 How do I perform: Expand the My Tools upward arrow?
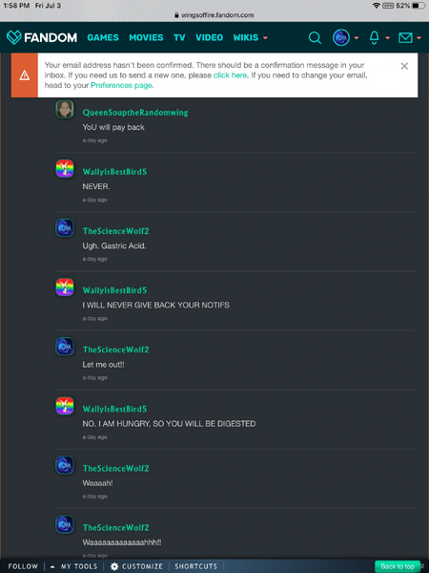coord(52,566)
